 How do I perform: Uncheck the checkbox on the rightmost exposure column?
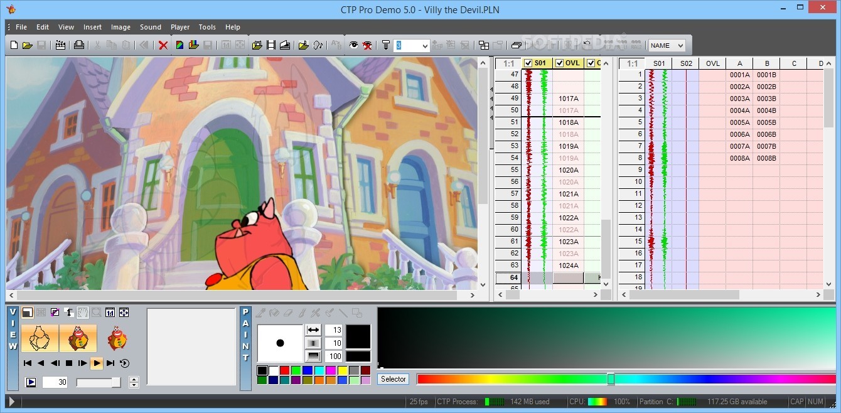coord(591,63)
